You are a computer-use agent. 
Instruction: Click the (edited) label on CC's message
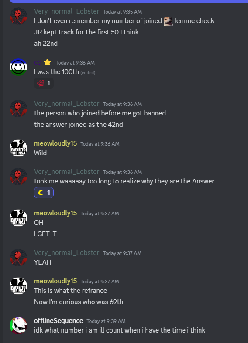tap(88, 73)
